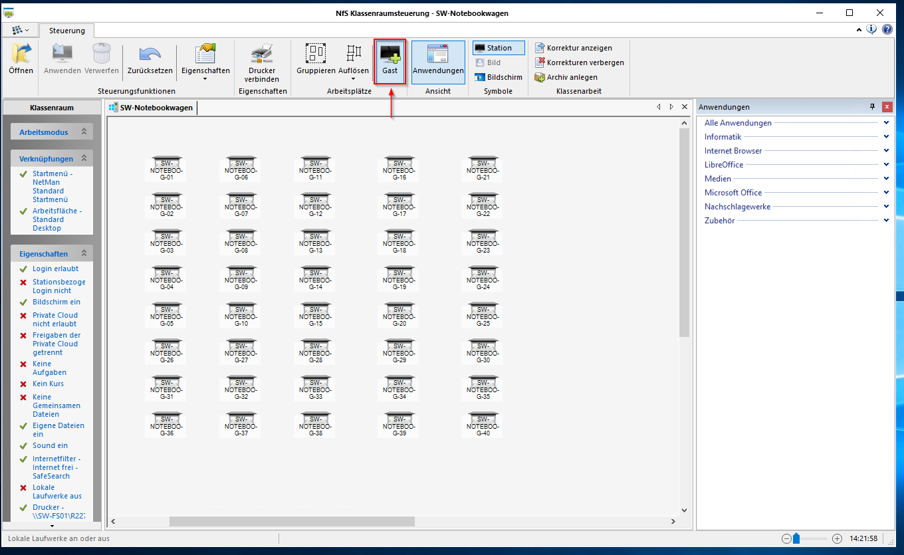Screen dimensions: 904x555
Task: Click the zoom out minus button
Action: click(786, 538)
